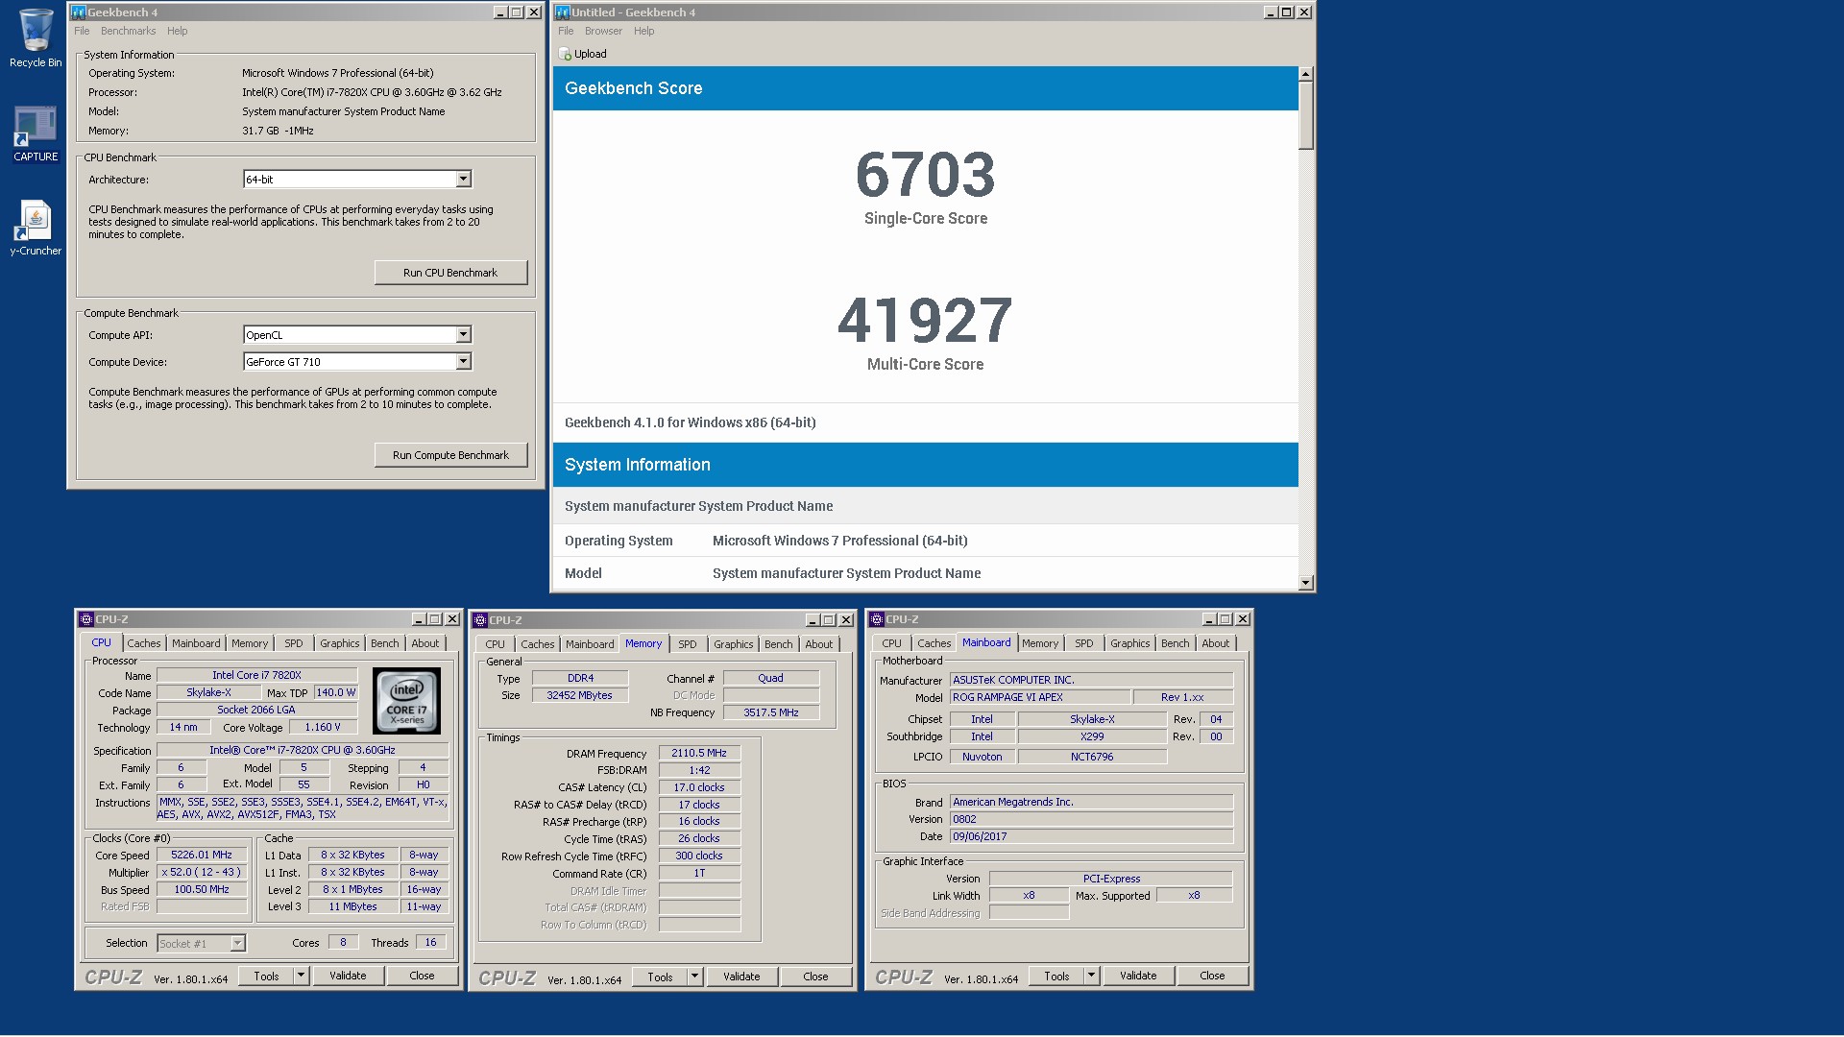
Task: Click Validate in CPU-Z CPU window
Action: click(x=348, y=976)
